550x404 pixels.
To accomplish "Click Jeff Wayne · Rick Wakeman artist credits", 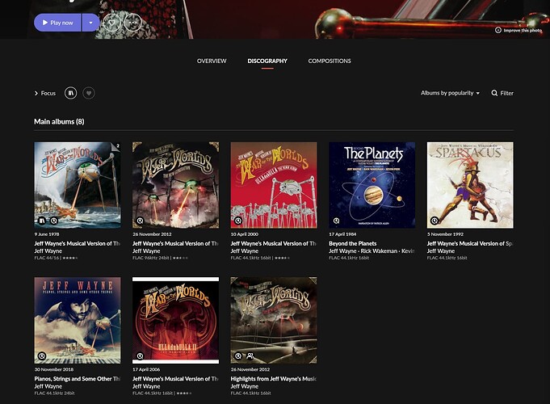I will coord(372,251).
